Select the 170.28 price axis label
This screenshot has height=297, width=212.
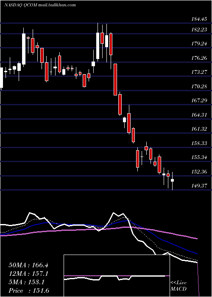[199, 87]
